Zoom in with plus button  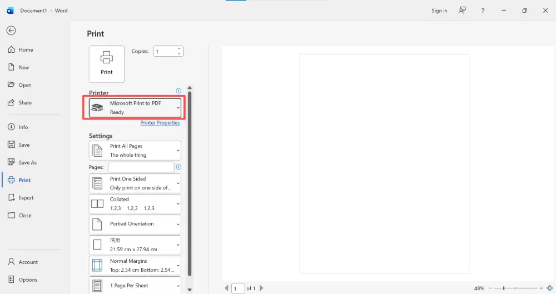[541, 288]
